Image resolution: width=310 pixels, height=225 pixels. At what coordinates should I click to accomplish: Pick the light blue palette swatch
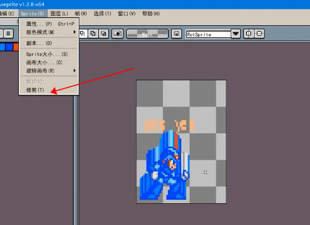click(x=2, y=47)
